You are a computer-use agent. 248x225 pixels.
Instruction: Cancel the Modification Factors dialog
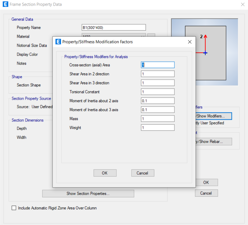point(143,173)
